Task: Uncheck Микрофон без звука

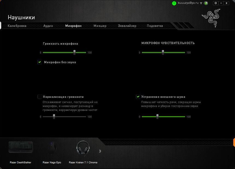Action: [x=40, y=62]
